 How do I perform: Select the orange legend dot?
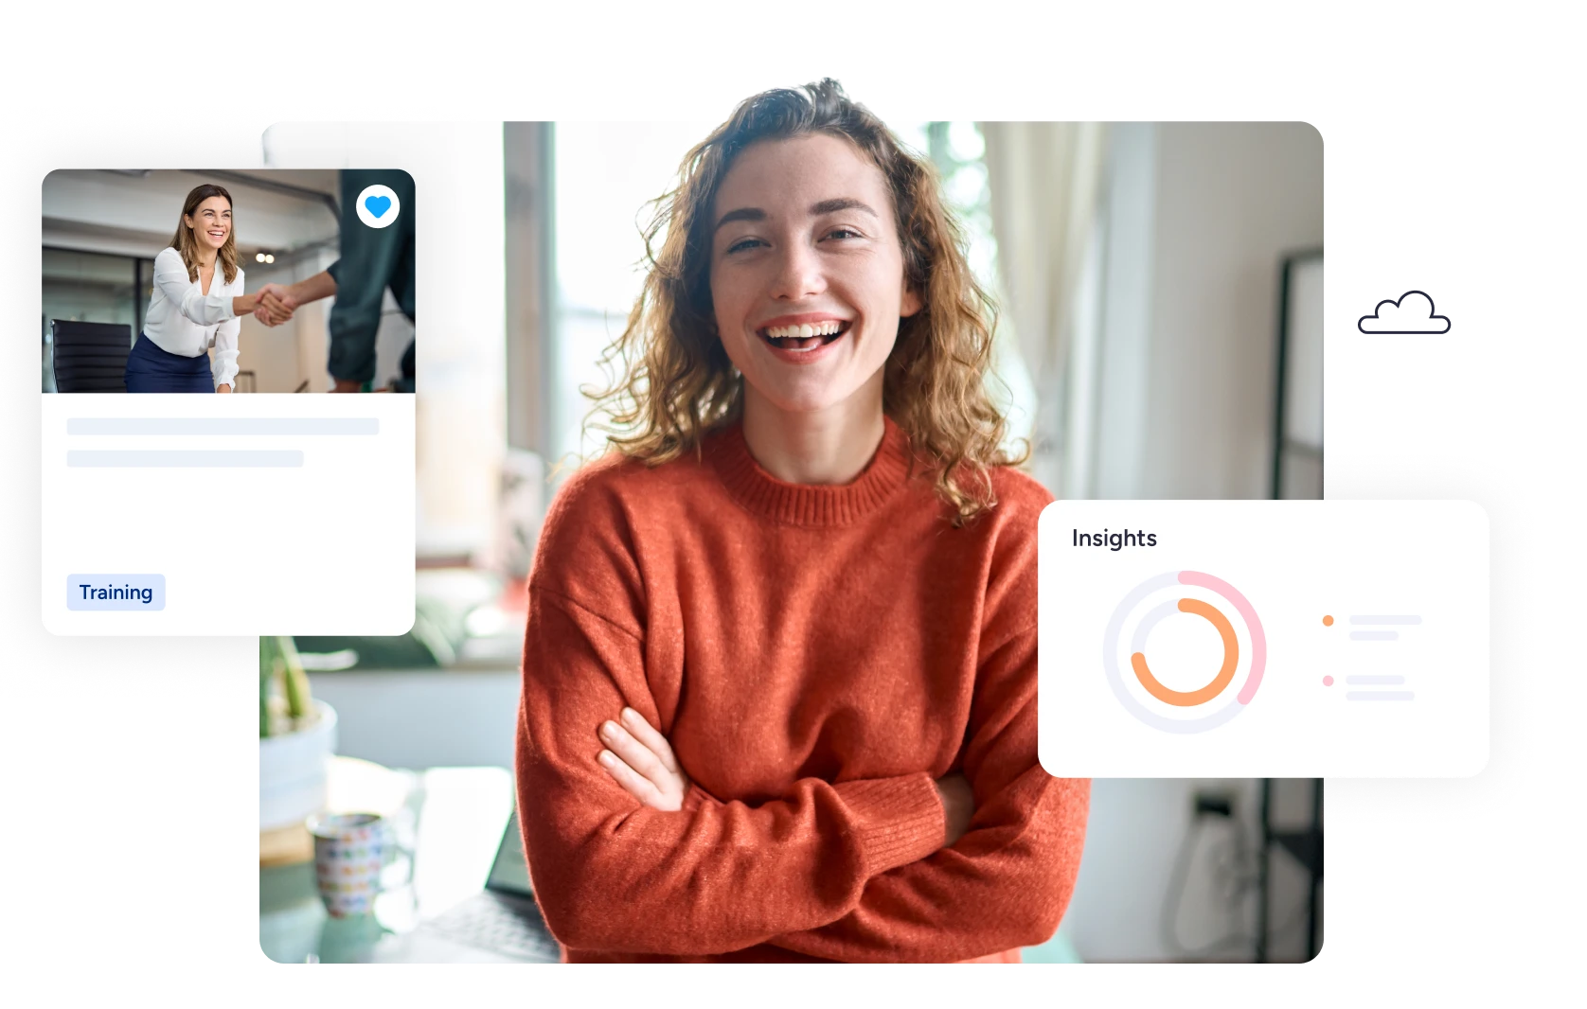click(x=1328, y=621)
